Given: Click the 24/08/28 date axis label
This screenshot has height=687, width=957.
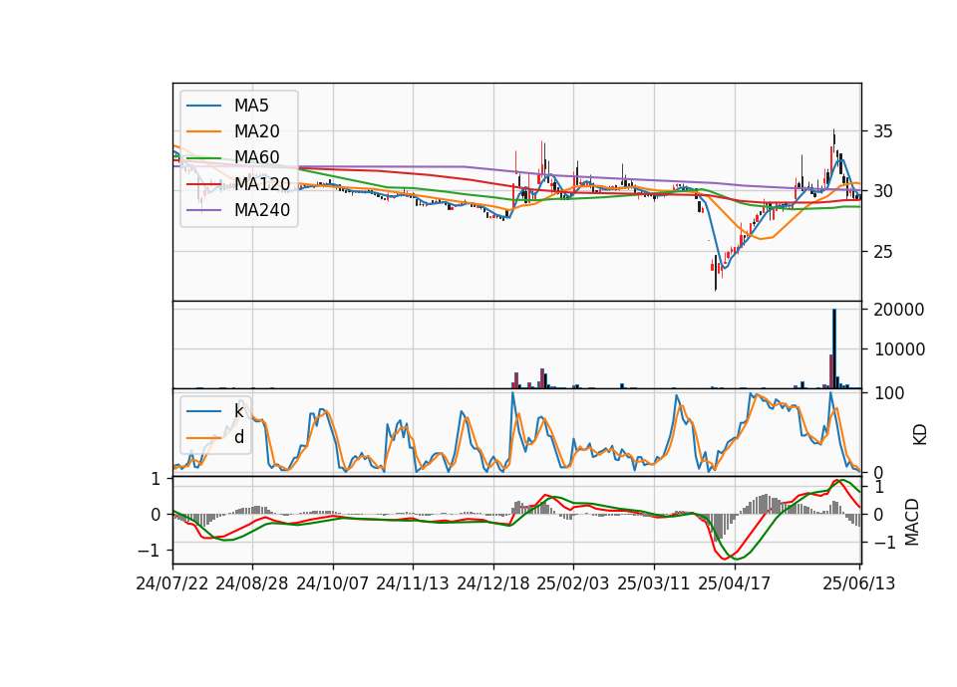Looking at the screenshot, I should point(252,583).
